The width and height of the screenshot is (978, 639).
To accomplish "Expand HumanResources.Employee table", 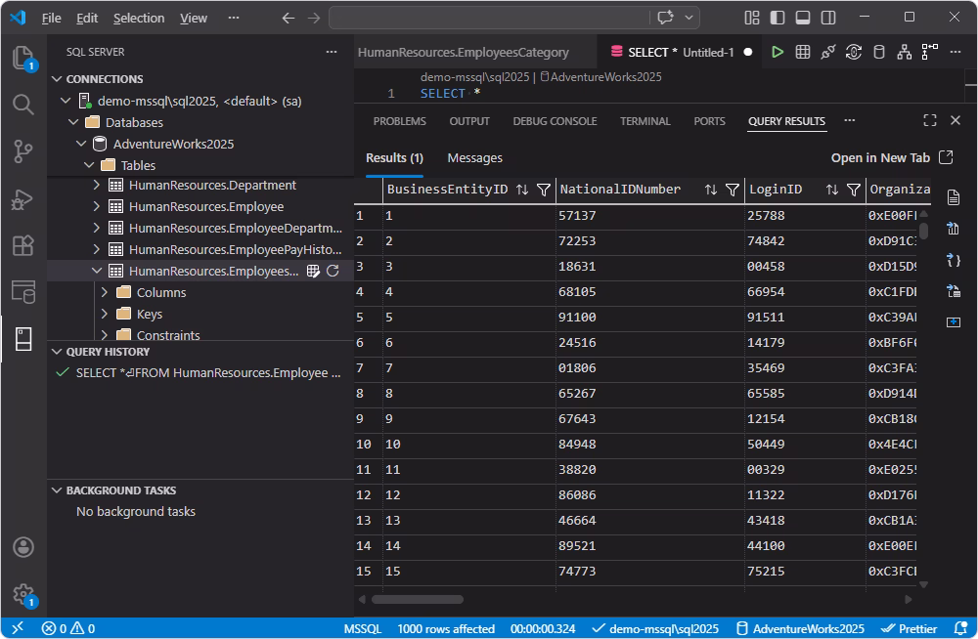I will click(96, 206).
